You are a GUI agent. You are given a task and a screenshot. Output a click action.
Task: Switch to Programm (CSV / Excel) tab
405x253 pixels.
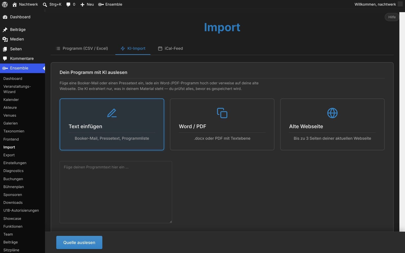pos(82,48)
